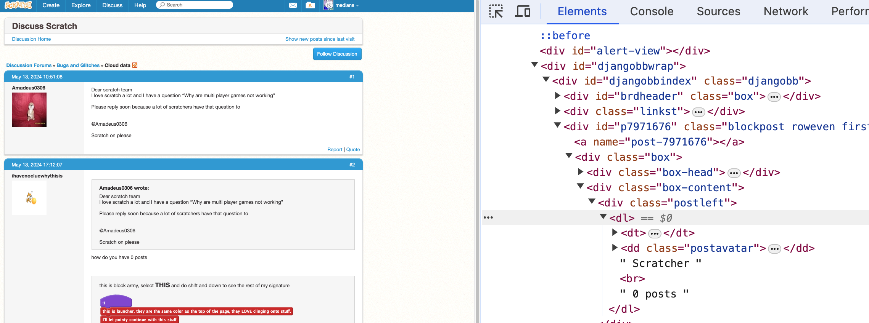The height and width of the screenshot is (323, 869).
Task: Click ihavenocluewhythisis's avatar image
Action: pos(29,198)
